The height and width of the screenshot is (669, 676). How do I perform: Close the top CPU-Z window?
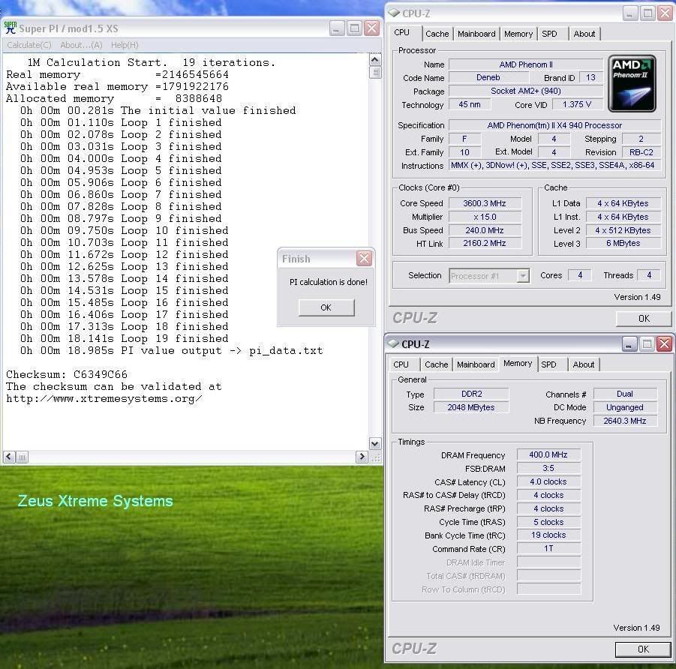665,13
